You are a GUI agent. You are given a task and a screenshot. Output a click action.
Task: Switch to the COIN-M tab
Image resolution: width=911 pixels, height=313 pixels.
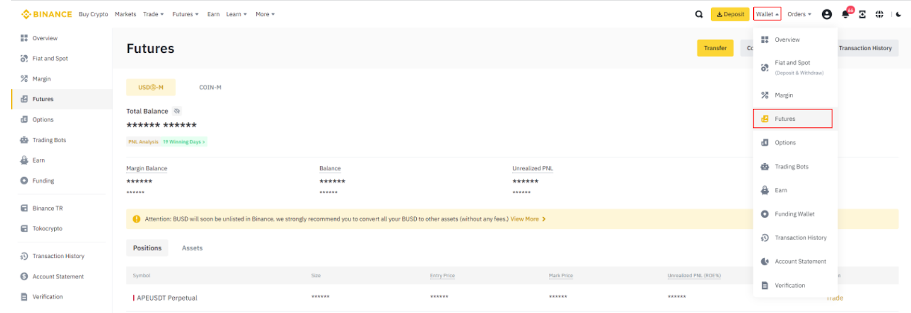210,88
